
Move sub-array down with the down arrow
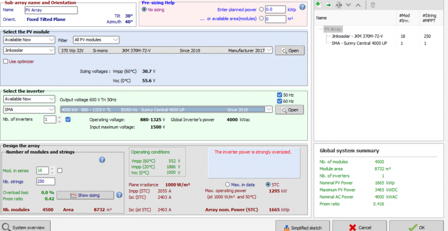pos(349,4)
